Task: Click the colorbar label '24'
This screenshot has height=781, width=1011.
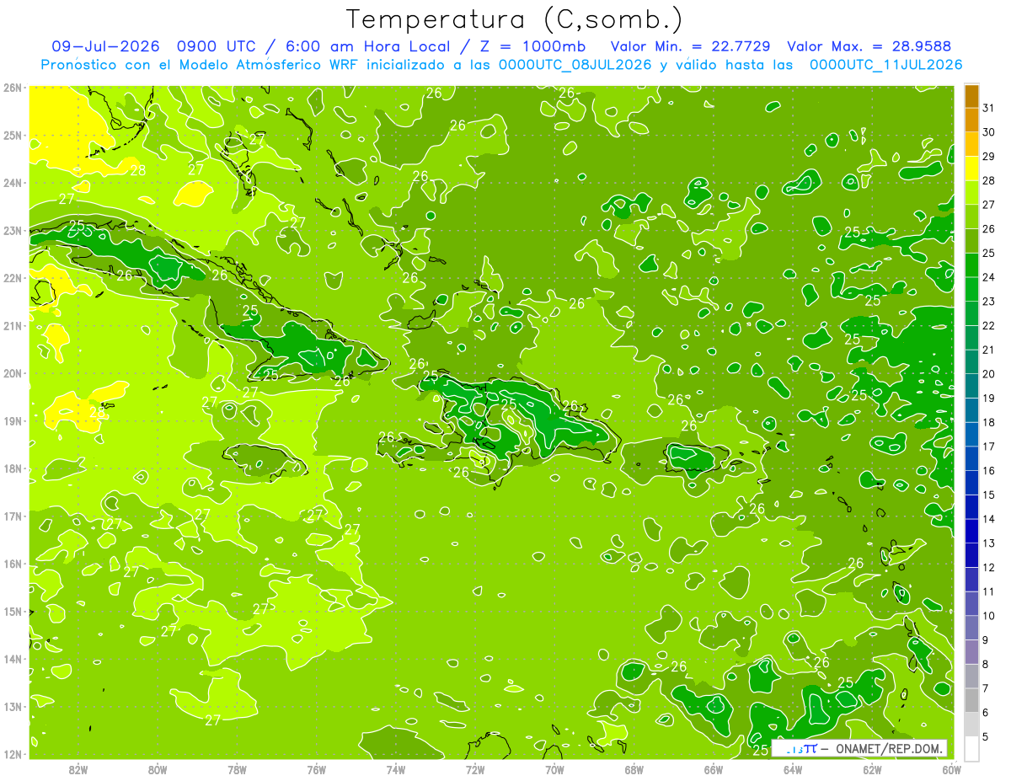Action: click(x=989, y=278)
